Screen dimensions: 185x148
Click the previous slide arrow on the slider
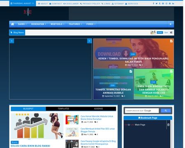[x=12, y=41]
